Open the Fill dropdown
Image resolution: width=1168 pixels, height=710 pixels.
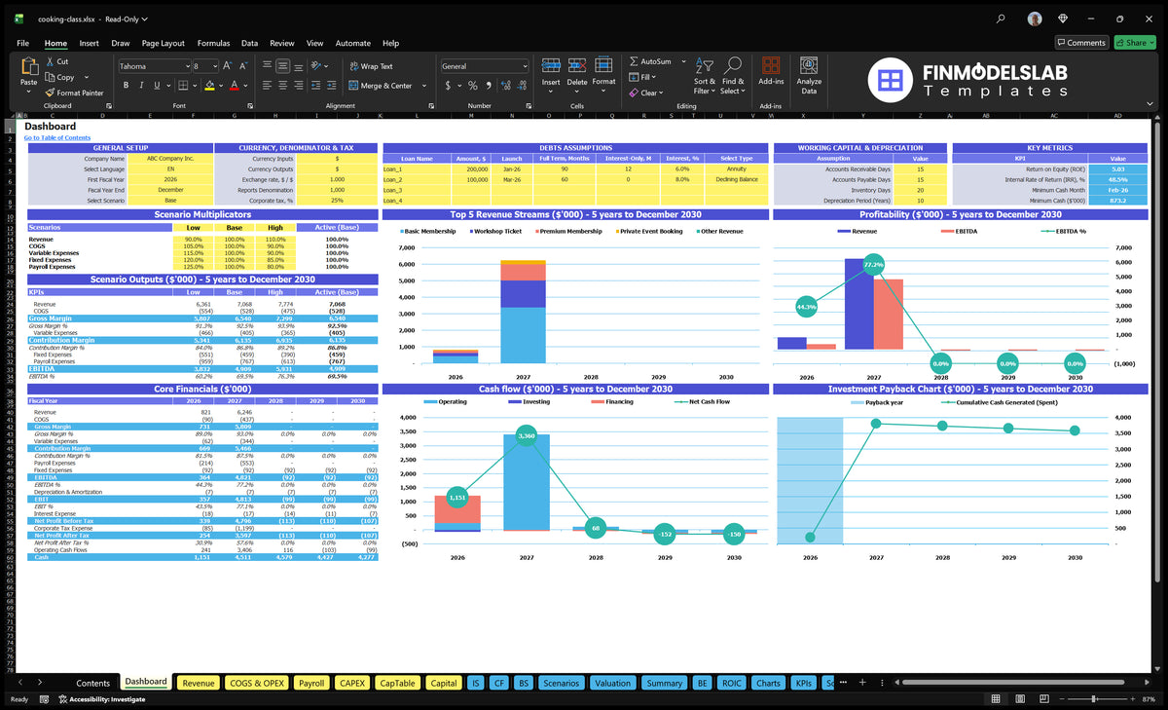pyautogui.click(x=641, y=77)
